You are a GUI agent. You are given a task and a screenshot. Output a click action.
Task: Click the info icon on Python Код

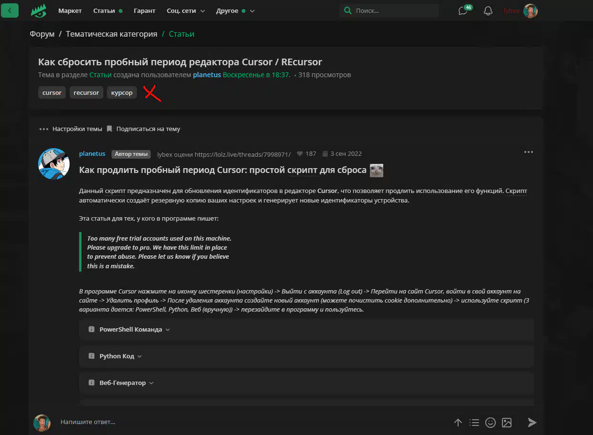pyautogui.click(x=92, y=356)
